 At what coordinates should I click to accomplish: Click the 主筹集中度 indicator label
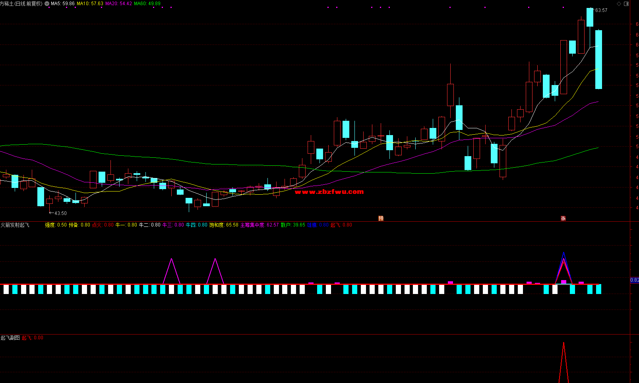(252, 225)
